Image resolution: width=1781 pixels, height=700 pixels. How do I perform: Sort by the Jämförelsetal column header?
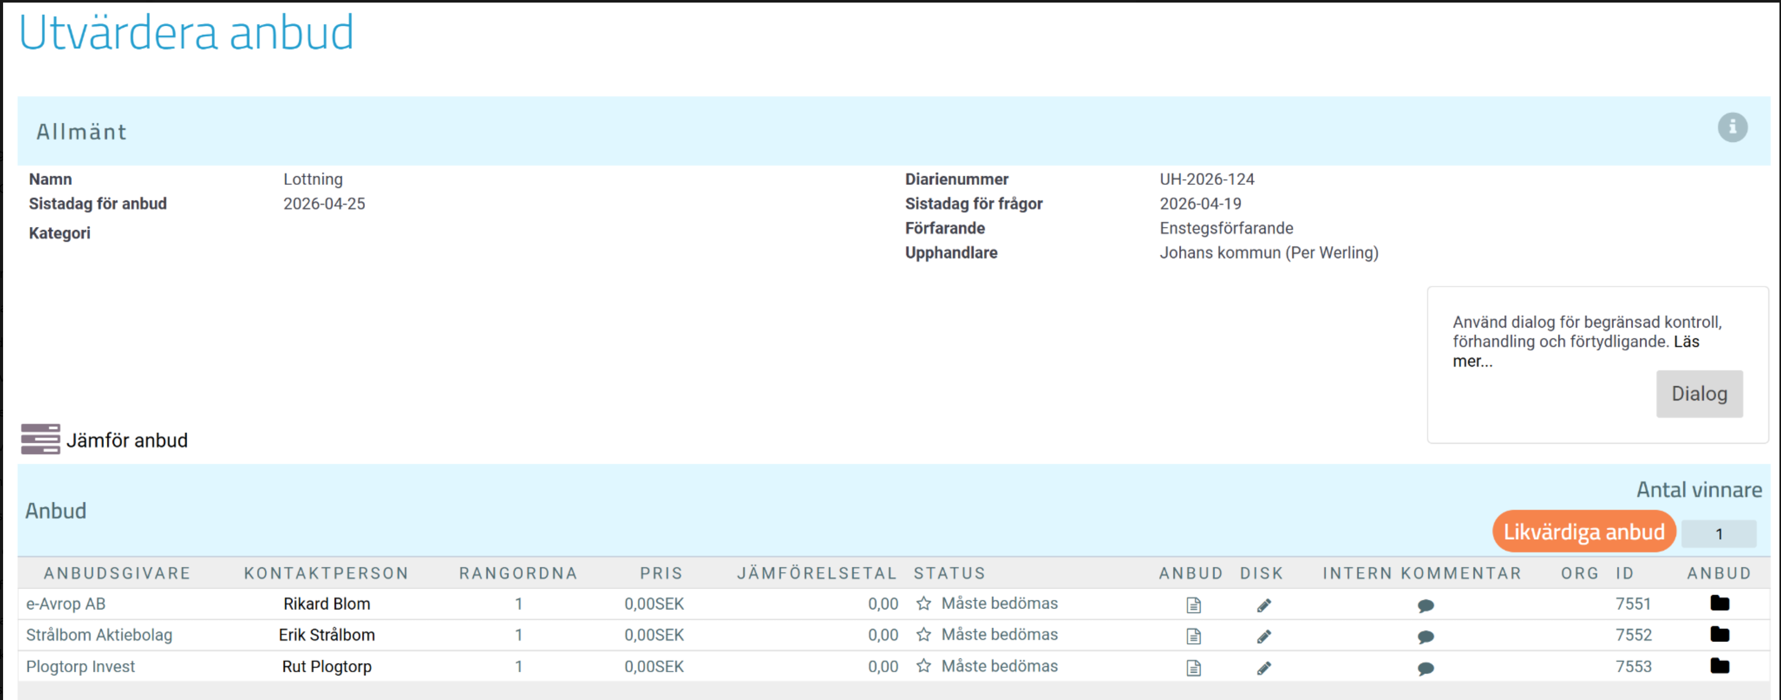click(x=816, y=574)
